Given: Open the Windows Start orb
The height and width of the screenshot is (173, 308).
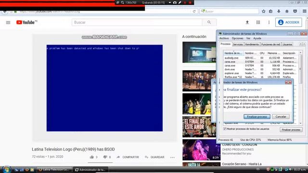Looking at the screenshot, I should point(6,170).
